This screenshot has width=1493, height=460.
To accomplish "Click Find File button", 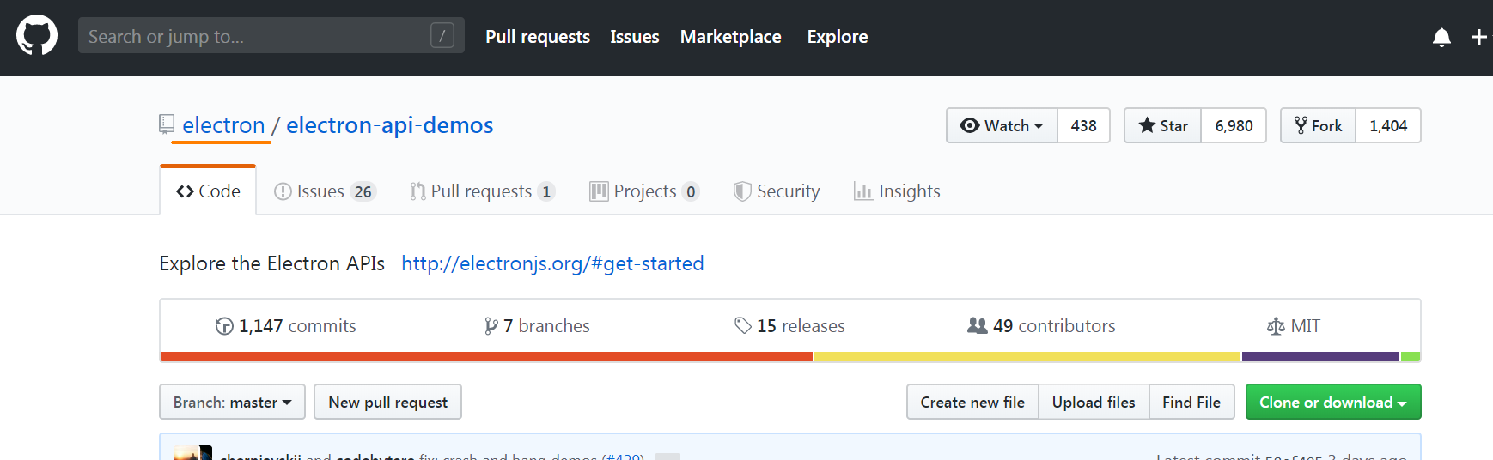I will 1191,402.
